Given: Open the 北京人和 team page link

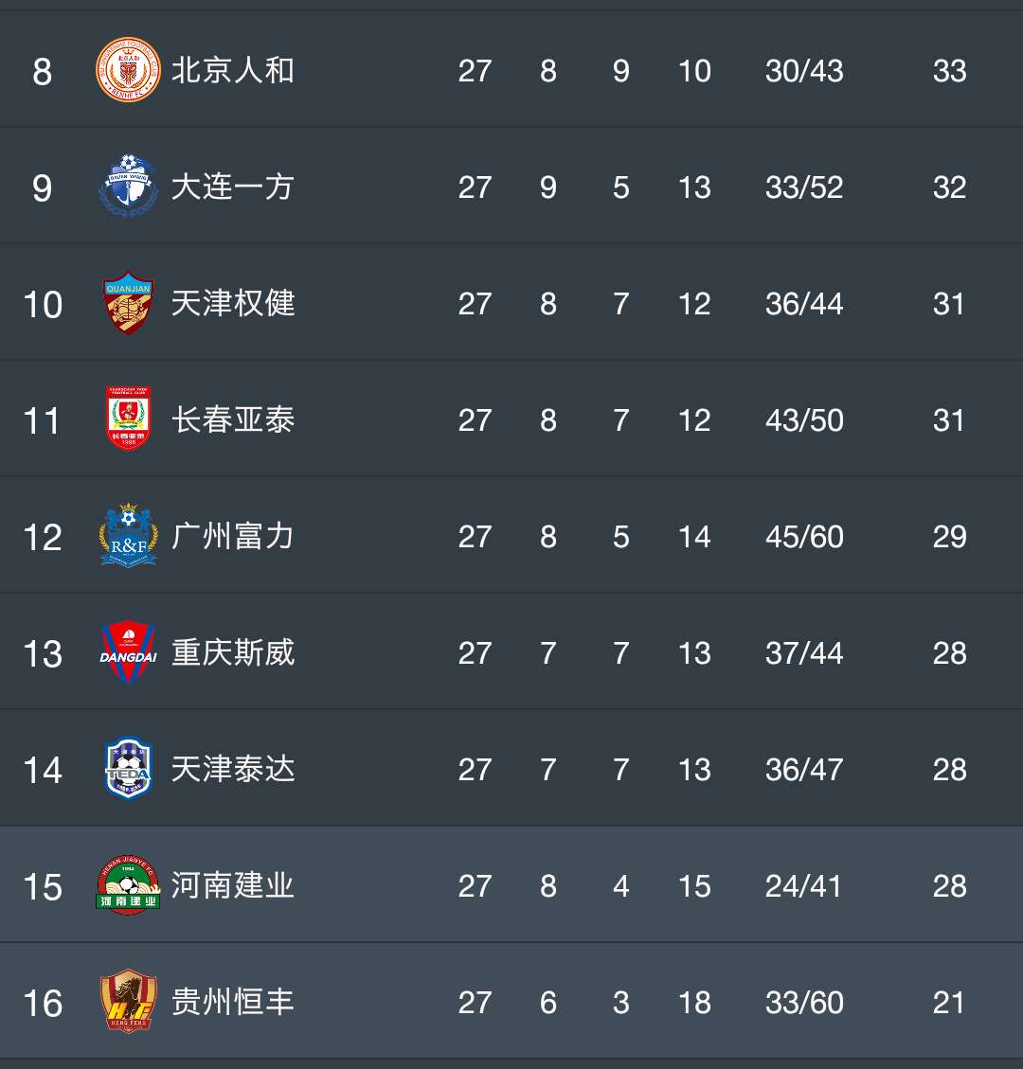Looking at the screenshot, I should click(x=232, y=70).
